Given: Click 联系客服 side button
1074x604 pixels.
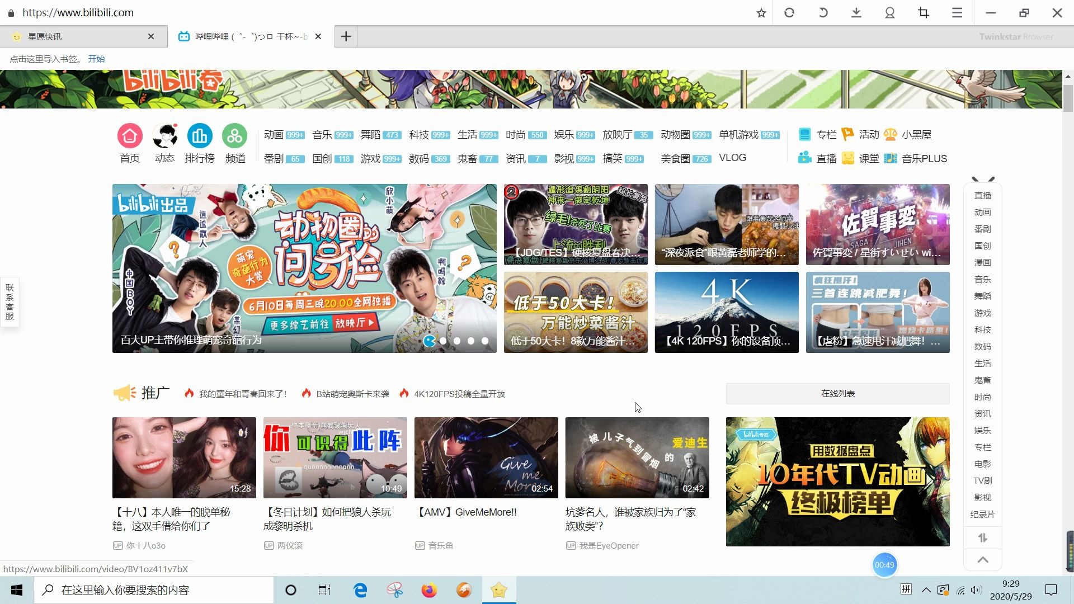Looking at the screenshot, I should pos(10,302).
